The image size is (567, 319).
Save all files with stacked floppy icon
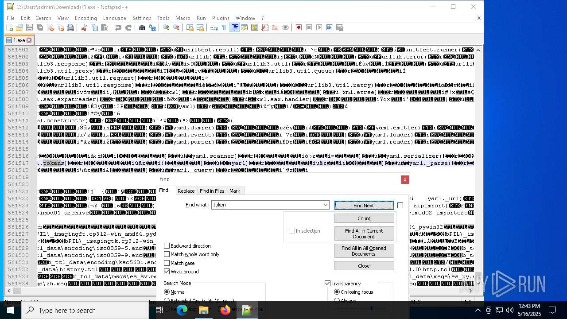click(40, 27)
